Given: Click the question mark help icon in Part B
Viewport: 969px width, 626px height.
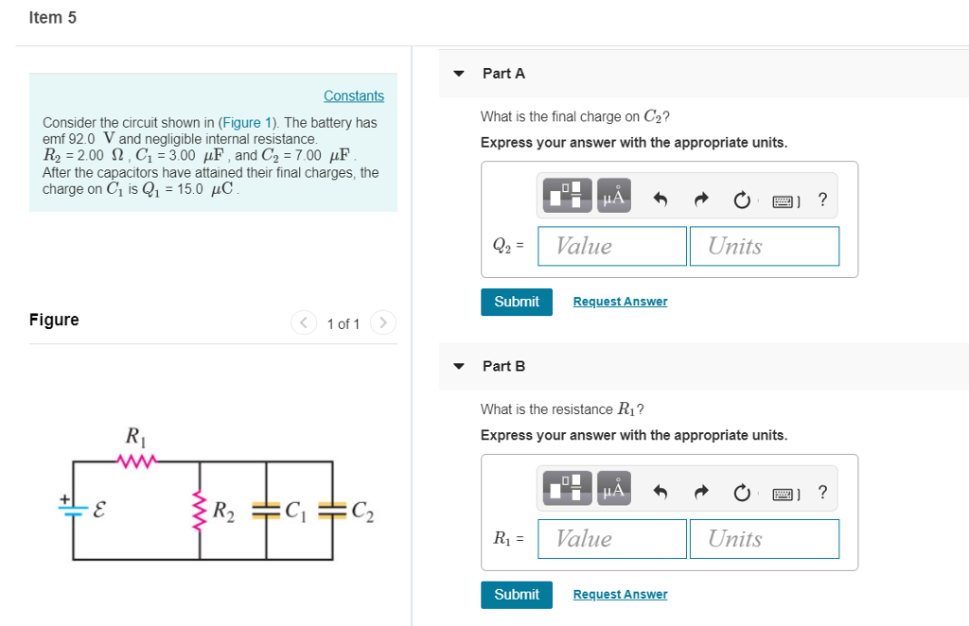Looking at the screenshot, I should pyautogui.click(x=822, y=492).
